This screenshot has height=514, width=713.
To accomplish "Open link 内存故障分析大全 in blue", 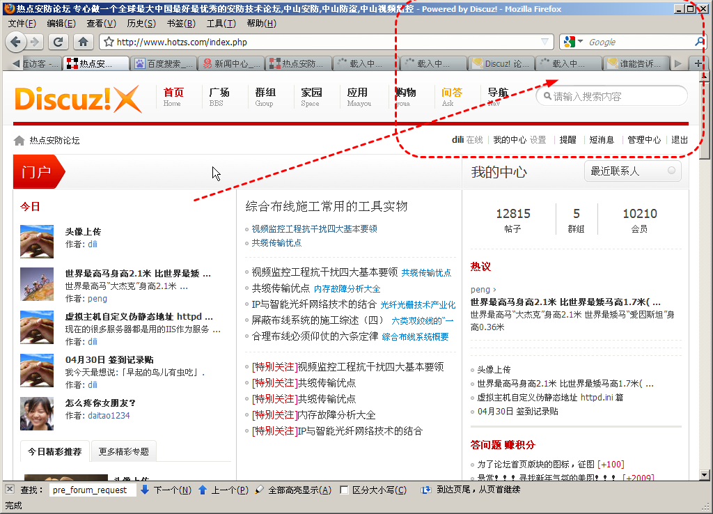I will tap(347, 289).
